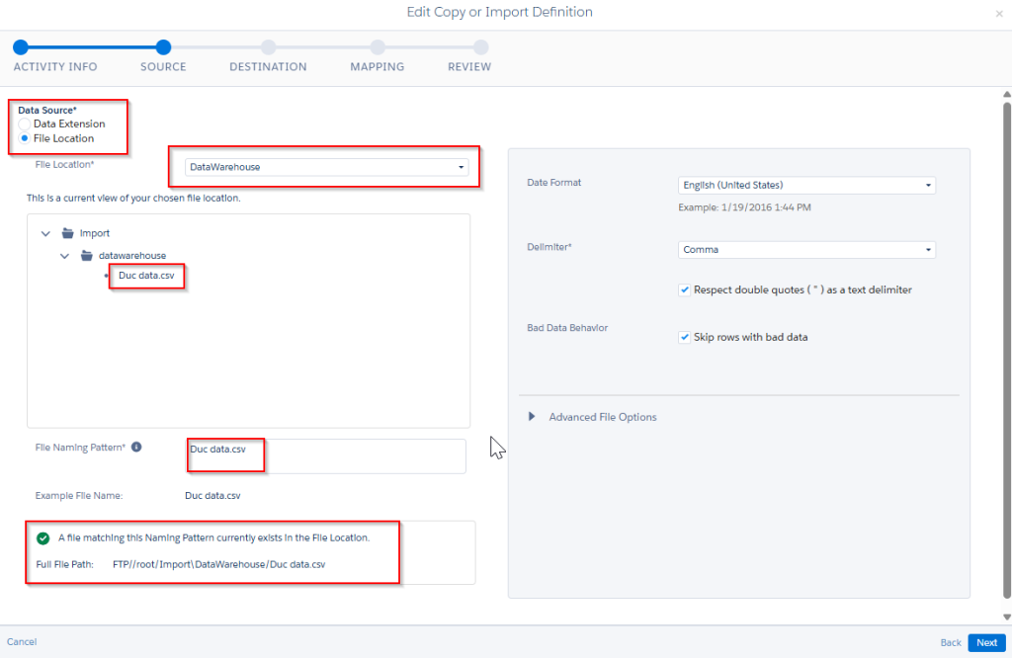
Task: Jump to the Destination step
Action: coord(268,47)
